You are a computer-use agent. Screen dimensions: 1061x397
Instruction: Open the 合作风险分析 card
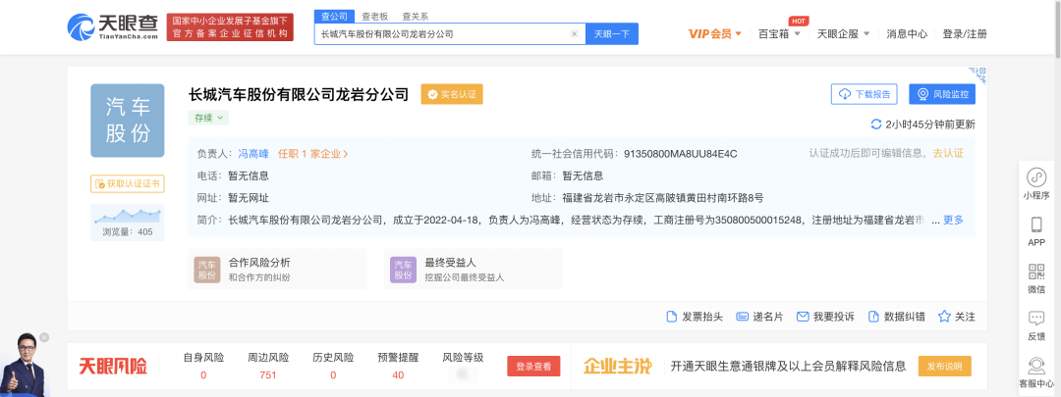pyautogui.click(x=277, y=269)
